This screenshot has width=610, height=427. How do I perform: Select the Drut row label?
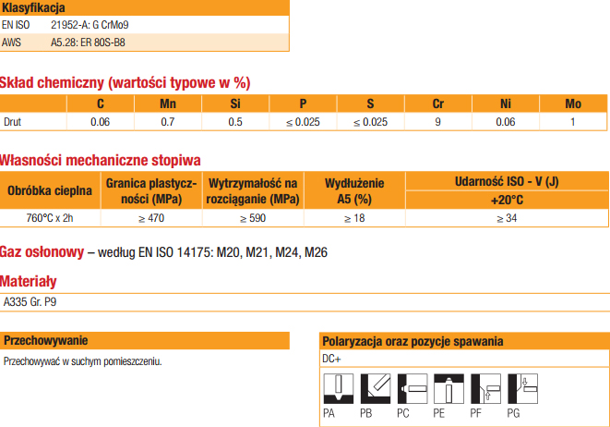(13, 121)
